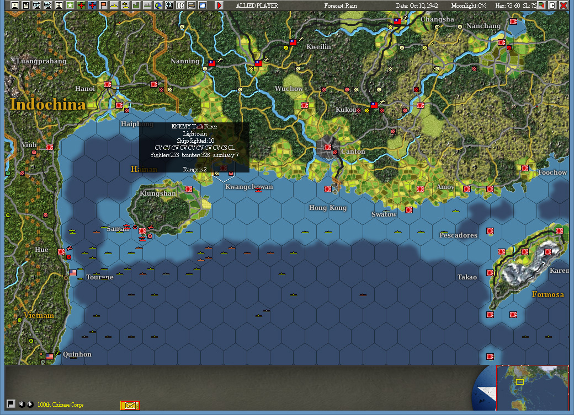This screenshot has height=415, width=574.
Task: Click the red aircraft toolbar icon
Action: tap(81, 5)
